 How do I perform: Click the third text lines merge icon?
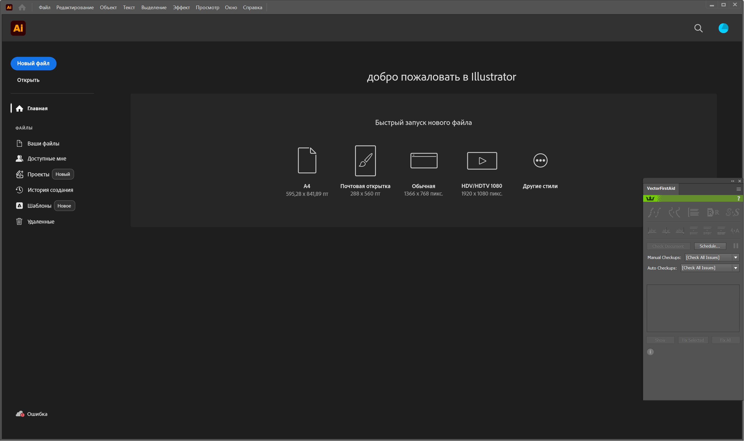[x=721, y=231]
